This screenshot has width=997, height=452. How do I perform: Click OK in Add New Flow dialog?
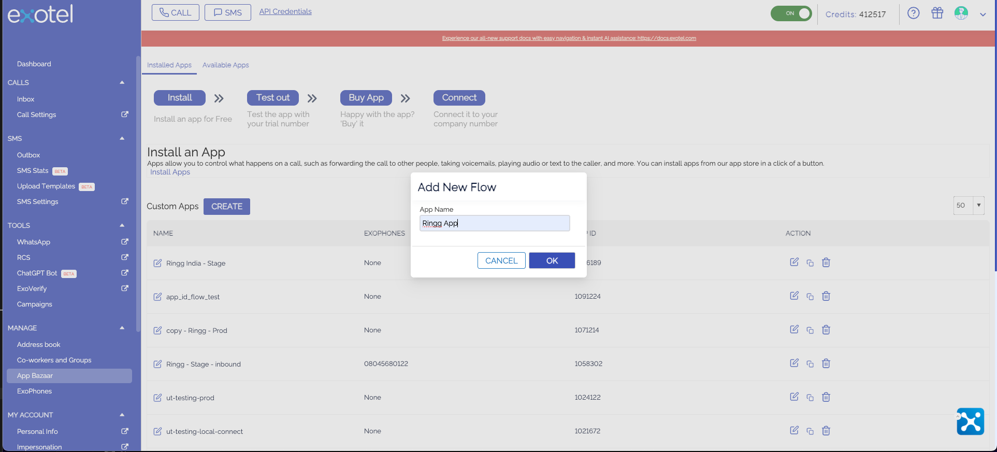point(552,260)
